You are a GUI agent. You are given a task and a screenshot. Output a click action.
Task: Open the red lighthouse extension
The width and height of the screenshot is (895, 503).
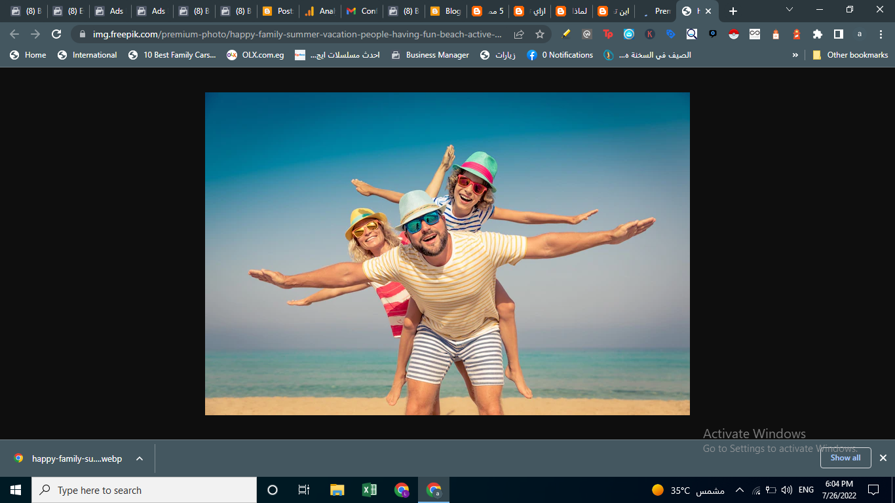(797, 34)
